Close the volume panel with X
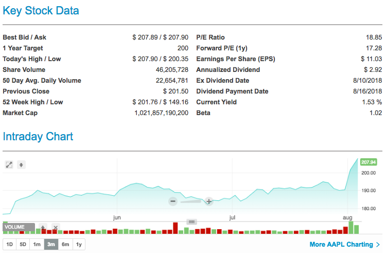This screenshot has height=260, width=386. tap(56, 227)
